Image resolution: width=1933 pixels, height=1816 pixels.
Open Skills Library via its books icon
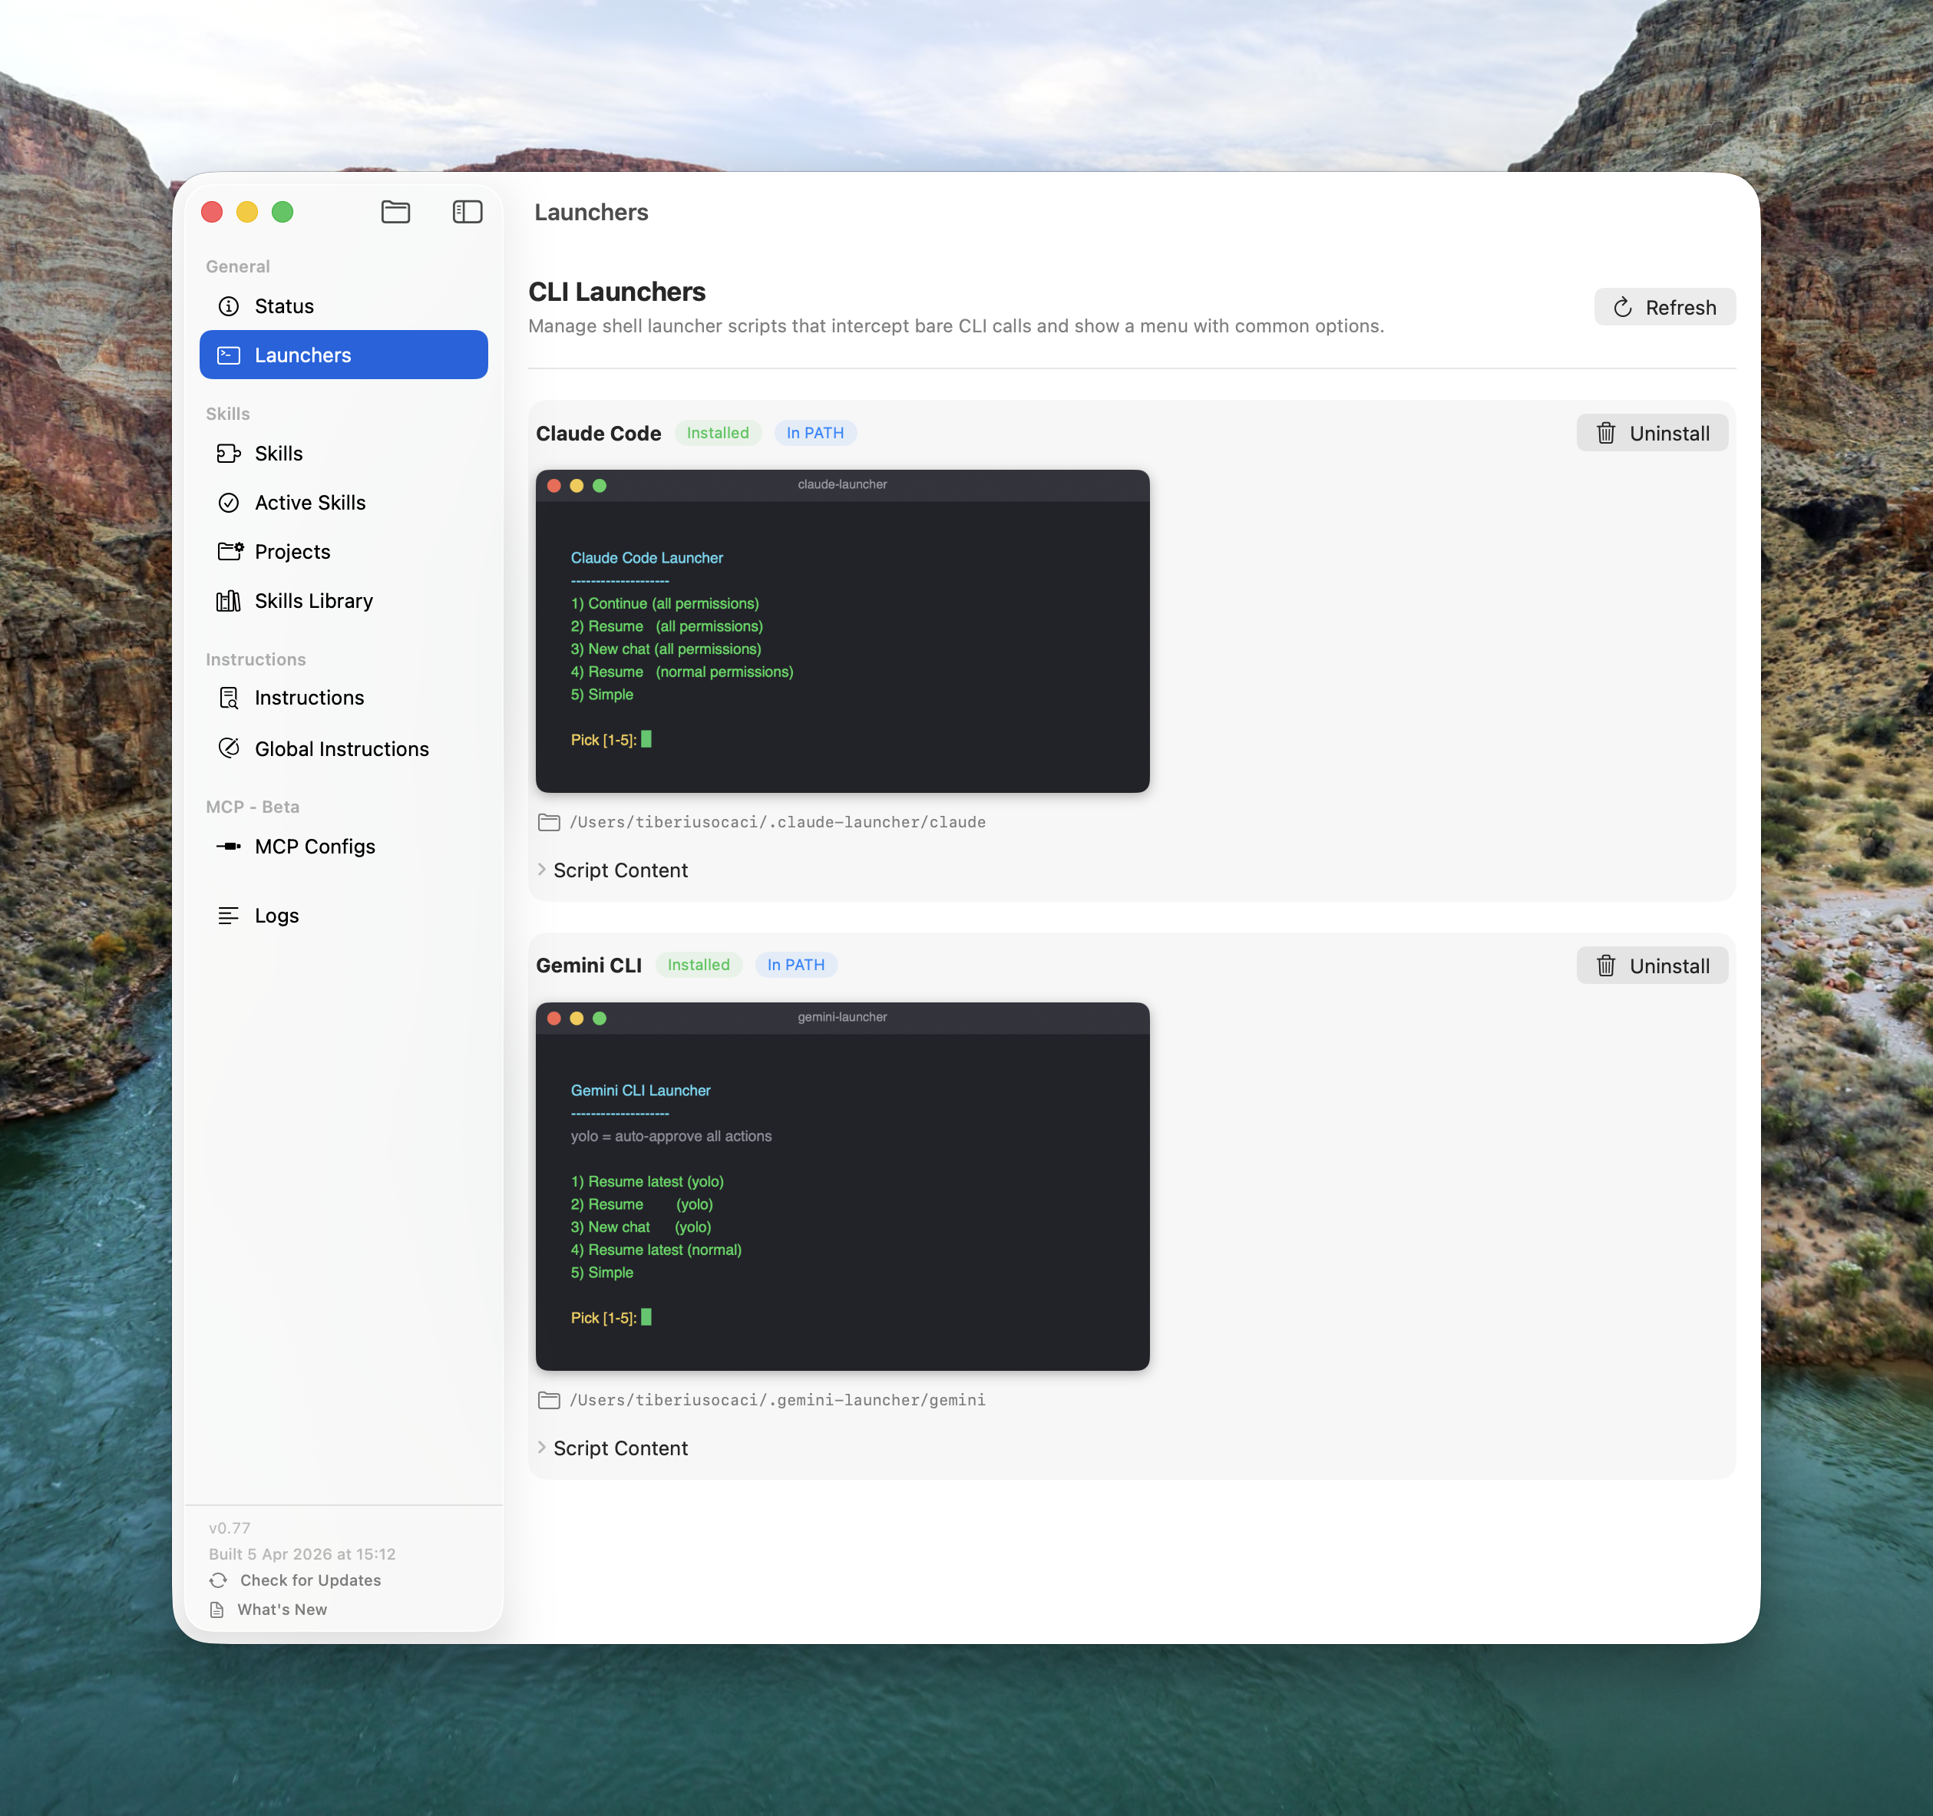click(229, 601)
